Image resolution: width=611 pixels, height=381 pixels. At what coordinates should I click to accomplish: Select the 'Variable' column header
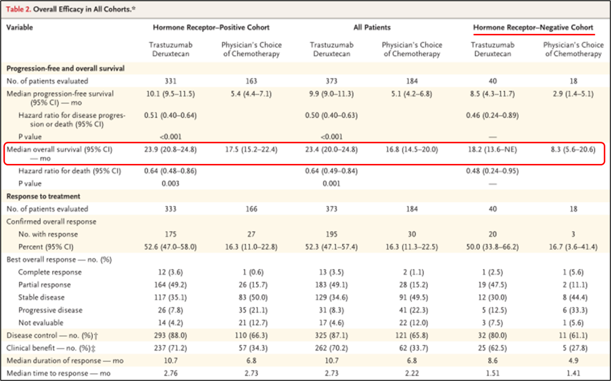(x=19, y=28)
